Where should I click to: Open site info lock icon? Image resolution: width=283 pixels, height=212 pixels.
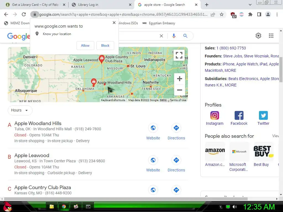click(x=35, y=14)
